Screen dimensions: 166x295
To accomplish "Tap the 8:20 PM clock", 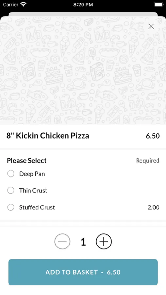I will pos(83,5).
